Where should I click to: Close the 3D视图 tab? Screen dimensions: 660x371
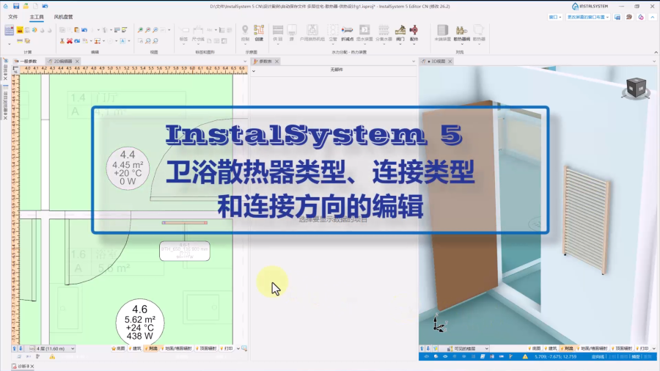point(450,62)
